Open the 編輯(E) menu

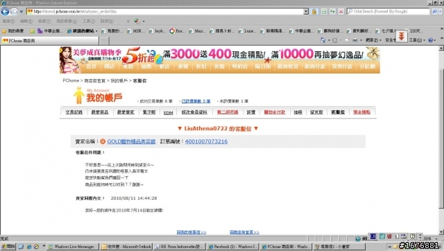(26, 21)
